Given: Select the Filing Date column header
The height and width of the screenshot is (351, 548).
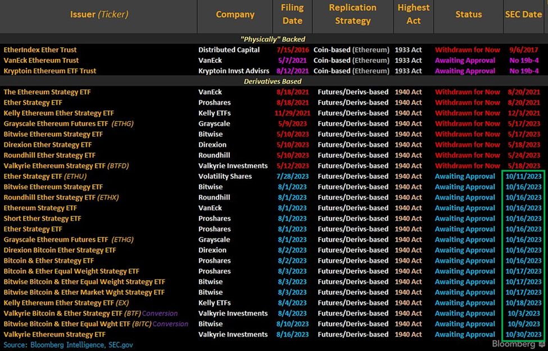Looking at the screenshot, I should click(x=292, y=14).
